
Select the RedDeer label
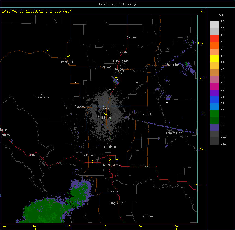click(120, 70)
